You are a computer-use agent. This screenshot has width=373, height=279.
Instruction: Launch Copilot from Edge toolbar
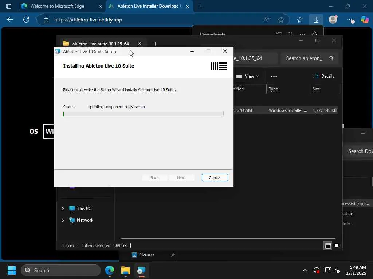coord(365,20)
